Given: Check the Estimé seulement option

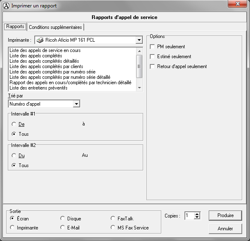Looking at the screenshot, I should (152, 57).
